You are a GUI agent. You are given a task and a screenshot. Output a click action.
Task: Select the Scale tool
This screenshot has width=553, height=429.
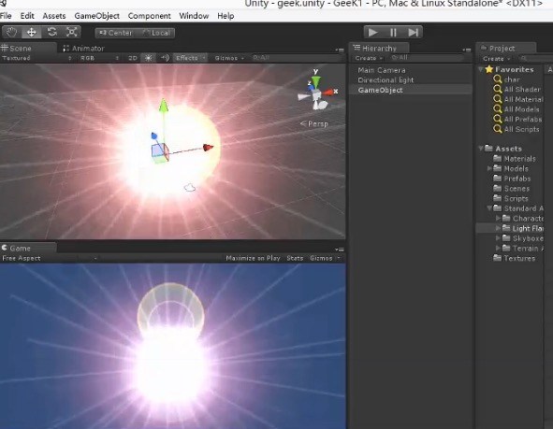click(72, 33)
